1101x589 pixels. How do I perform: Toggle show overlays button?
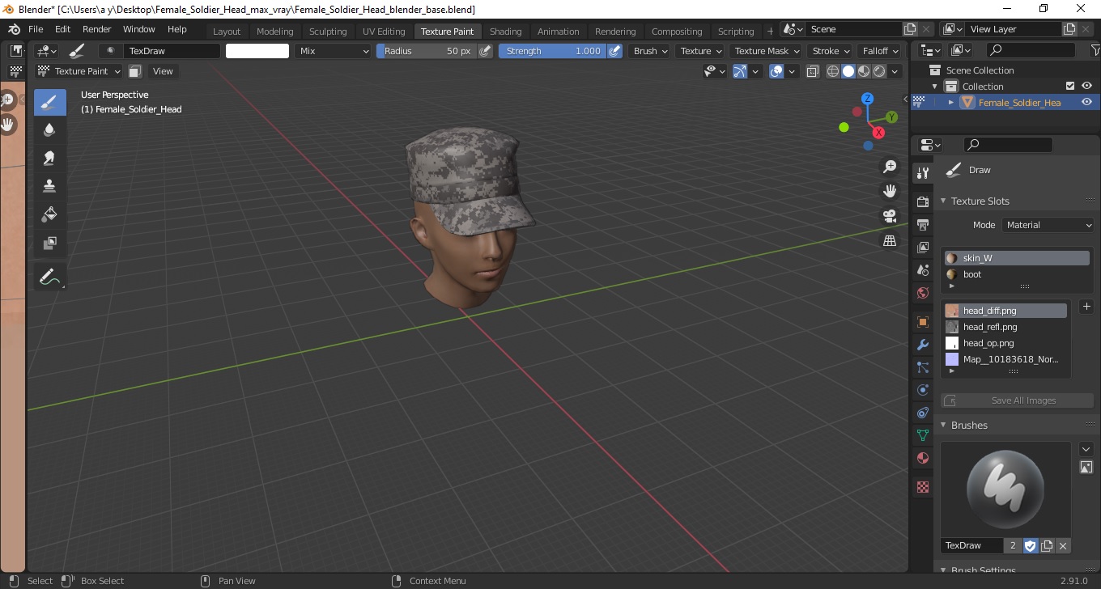tap(776, 71)
